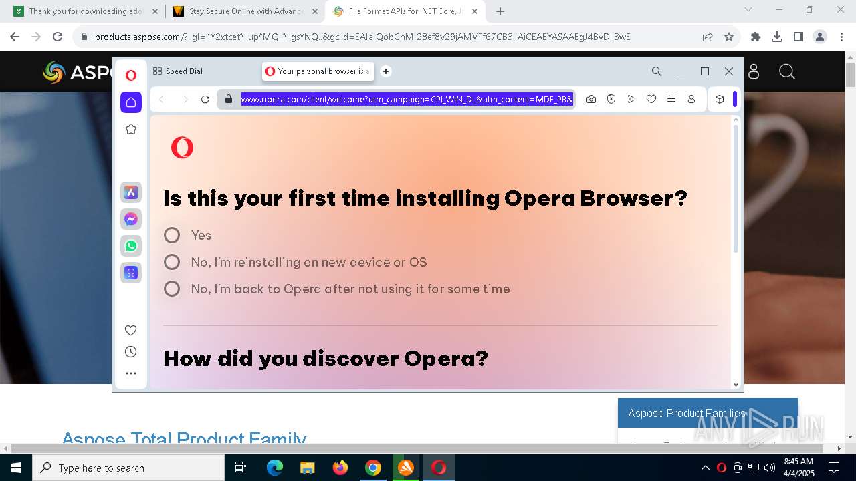
Task: Open Aspose user account icon
Action: 754,71
